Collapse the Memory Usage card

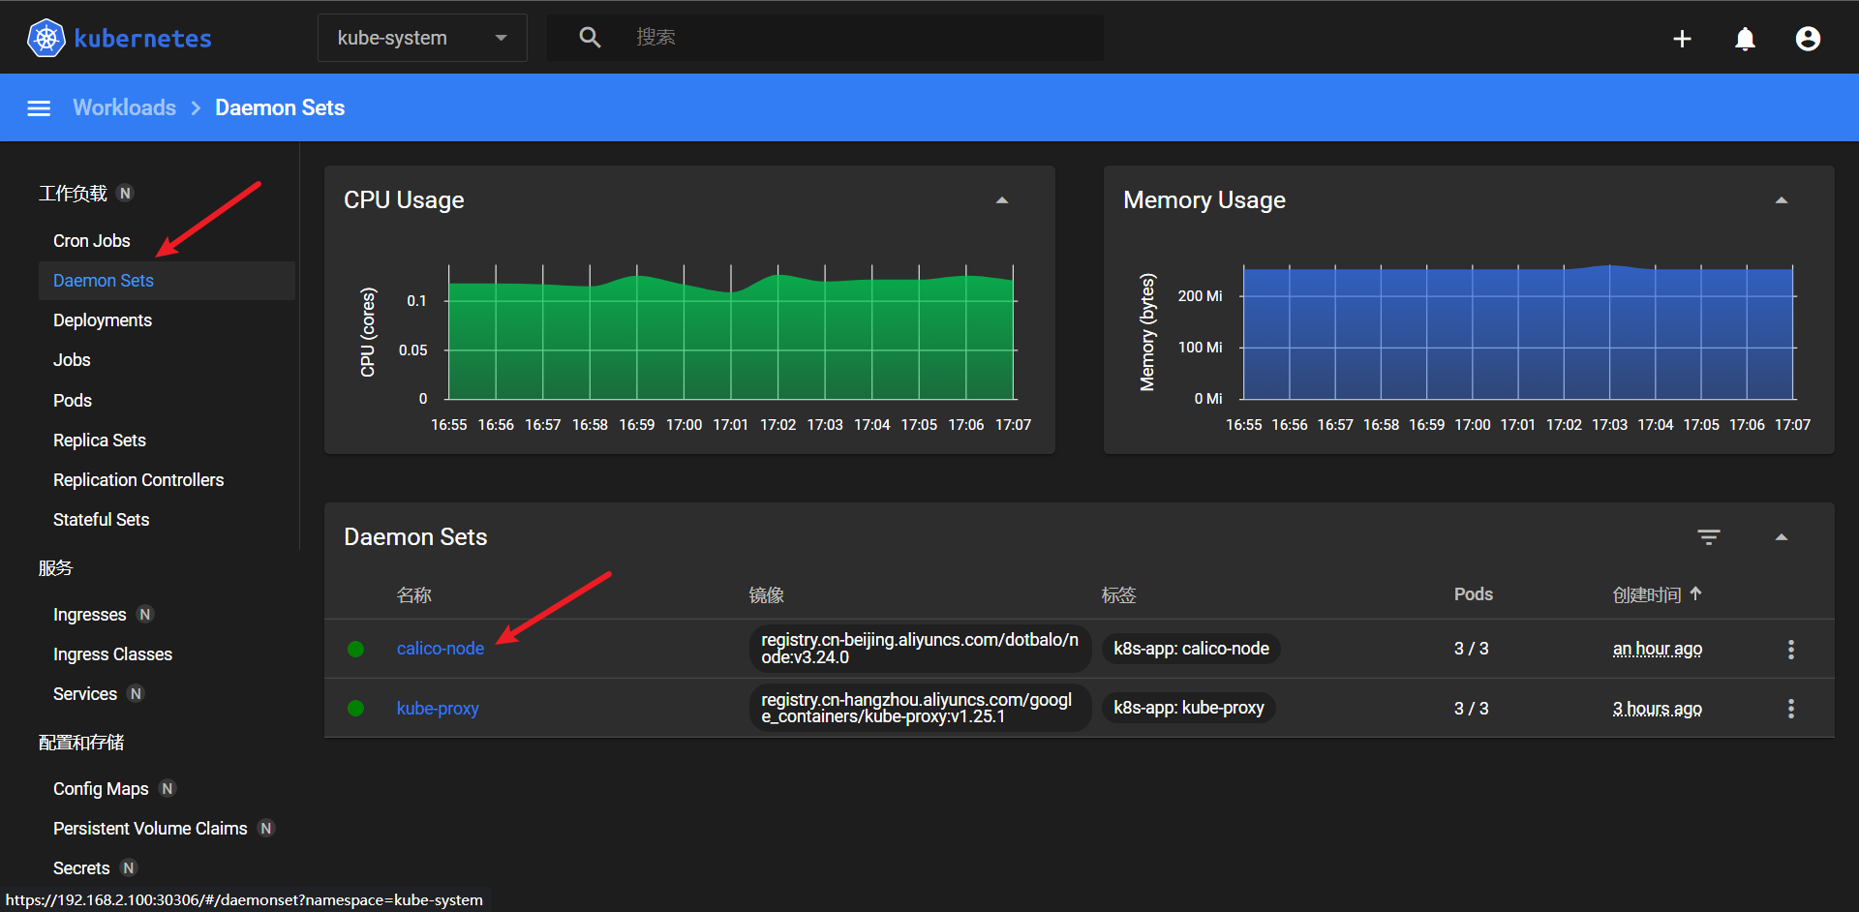coord(1782,200)
